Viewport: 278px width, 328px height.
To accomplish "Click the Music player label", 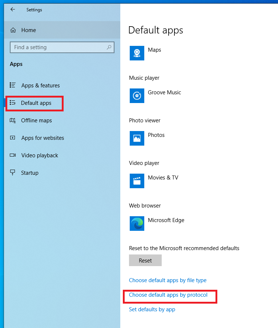I will 144,78.
